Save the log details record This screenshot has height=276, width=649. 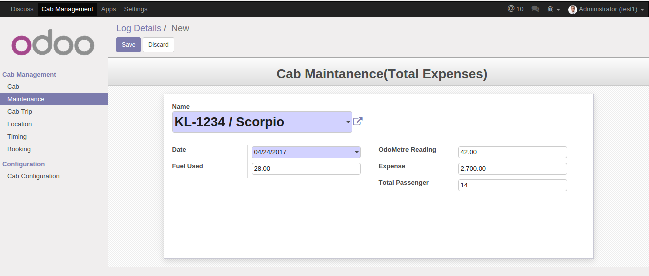[128, 45]
